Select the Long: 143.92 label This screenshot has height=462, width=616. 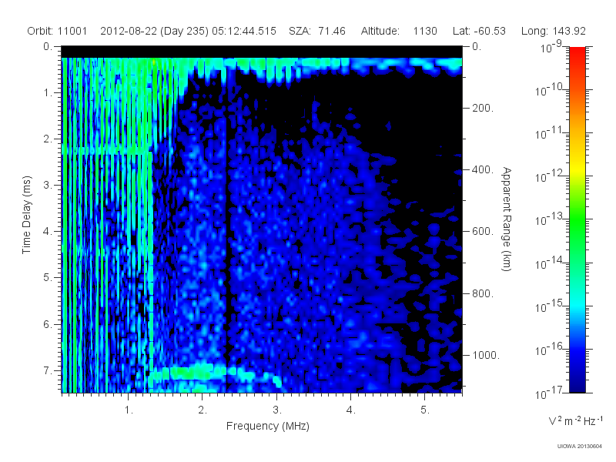(x=554, y=31)
